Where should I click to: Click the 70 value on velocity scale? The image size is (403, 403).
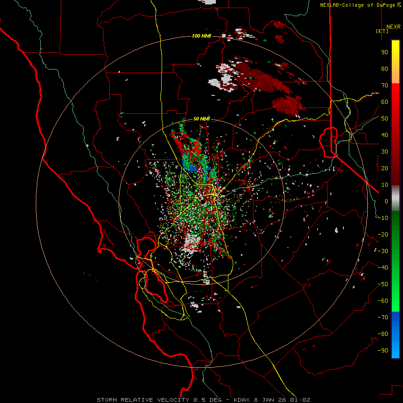point(385,86)
